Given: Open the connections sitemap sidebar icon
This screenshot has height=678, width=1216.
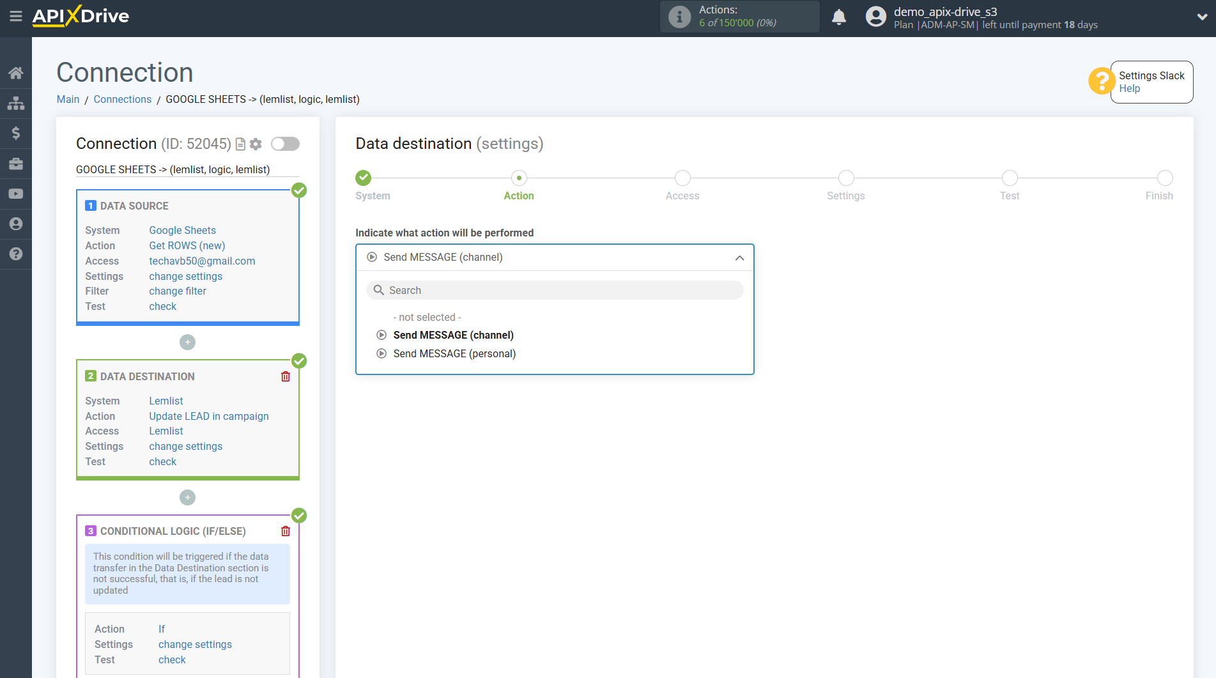Looking at the screenshot, I should (16, 103).
